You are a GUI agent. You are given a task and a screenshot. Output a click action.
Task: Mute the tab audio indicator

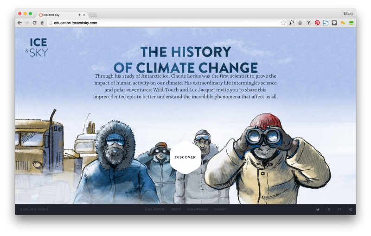[x=79, y=15]
